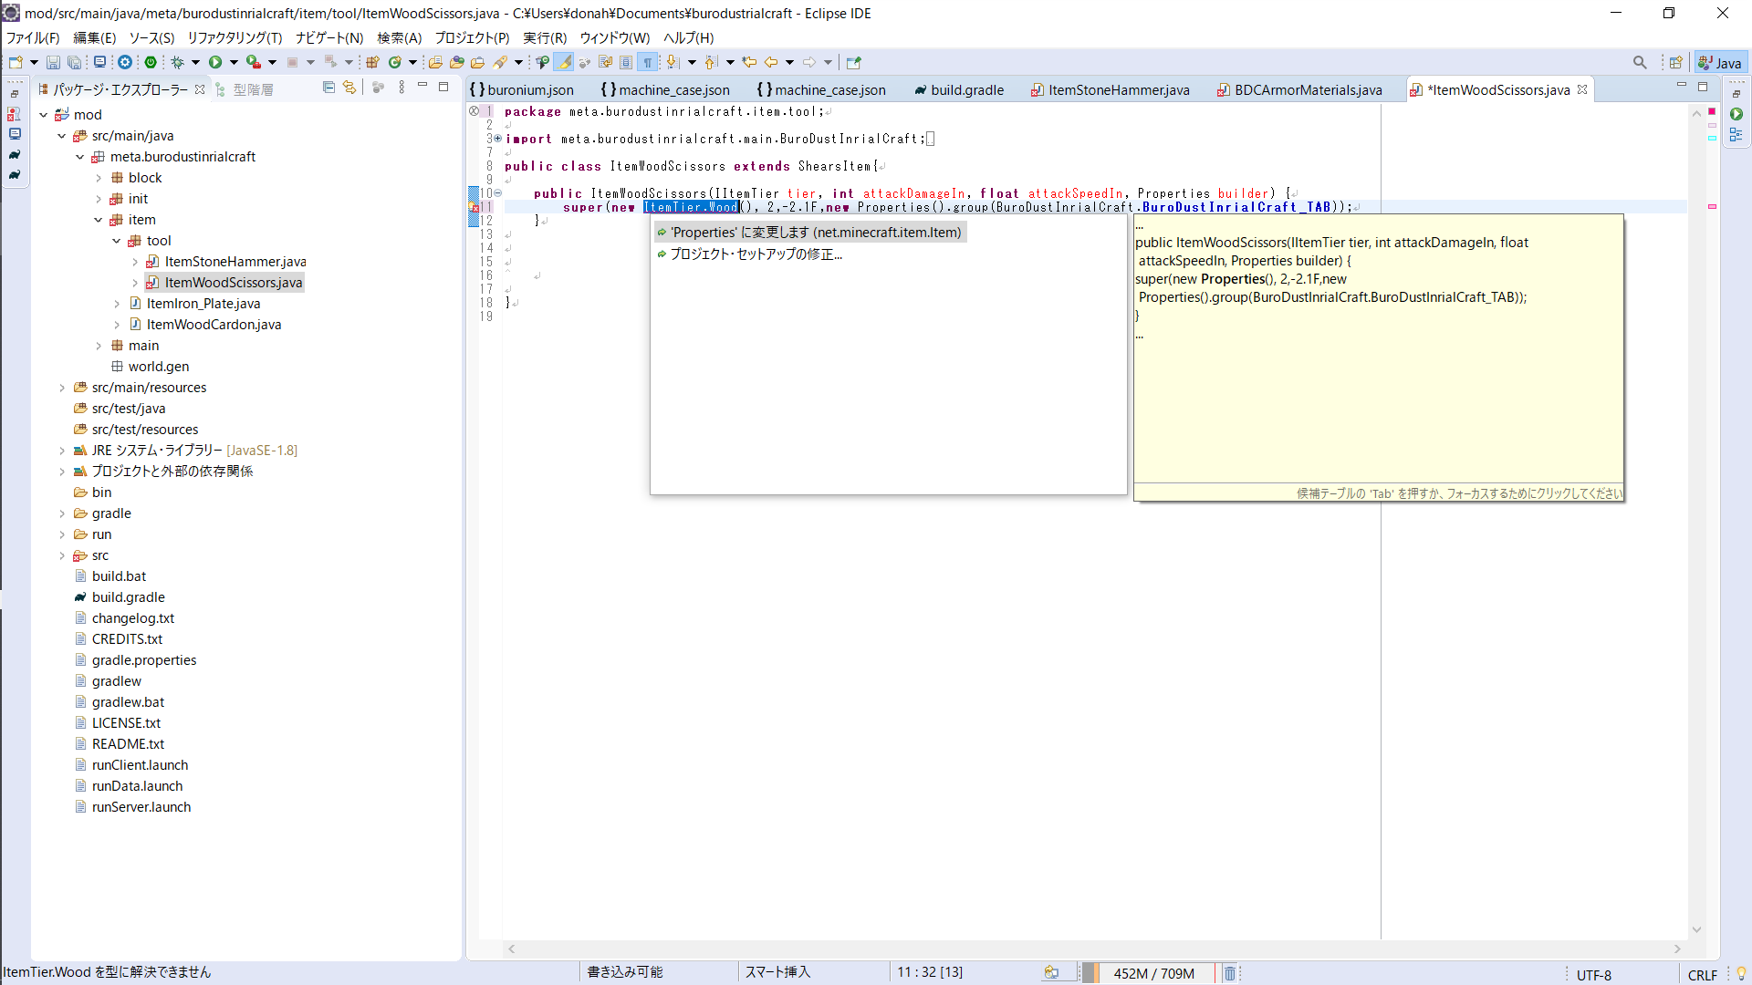Collapse the tool package tree node
Screen dimensions: 1752x985
(117, 241)
